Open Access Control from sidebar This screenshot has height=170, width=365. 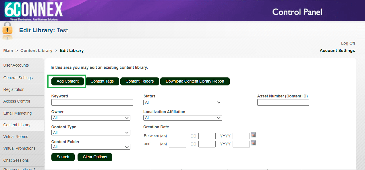[x=17, y=101]
